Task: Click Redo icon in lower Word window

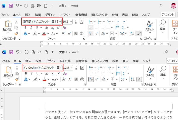Action: tap(26, 52)
